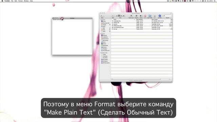The image size is (217, 122).
Task: Switch the Finder to column view
Action: point(121,16)
